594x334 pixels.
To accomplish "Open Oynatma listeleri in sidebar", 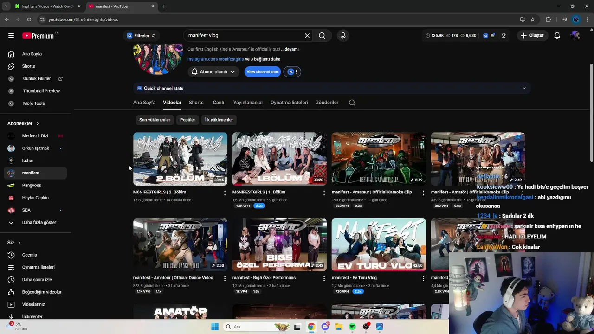I will 35,267.
